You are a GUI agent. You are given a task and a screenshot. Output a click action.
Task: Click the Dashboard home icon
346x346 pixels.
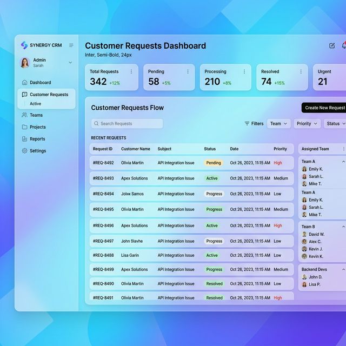coord(24,82)
